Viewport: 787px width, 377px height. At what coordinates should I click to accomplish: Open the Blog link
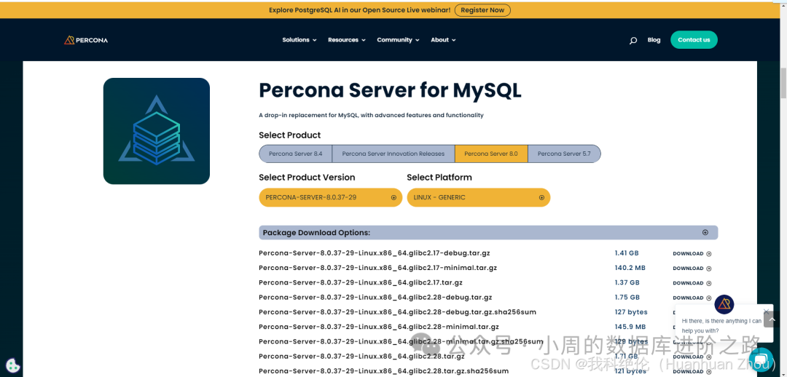coord(654,40)
